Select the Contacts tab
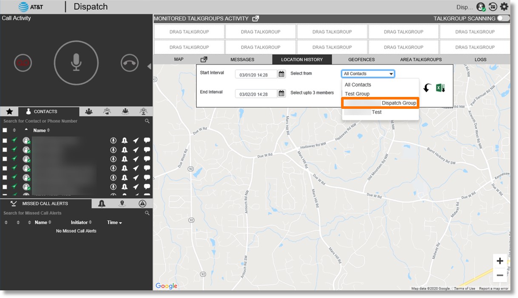Viewport: 518px width, 298px height. click(x=48, y=111)
